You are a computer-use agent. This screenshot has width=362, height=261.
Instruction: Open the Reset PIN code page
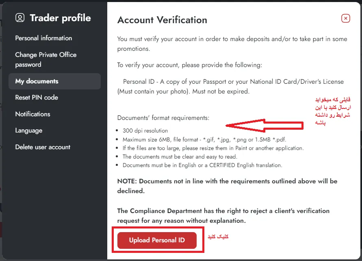pos(37,98)
